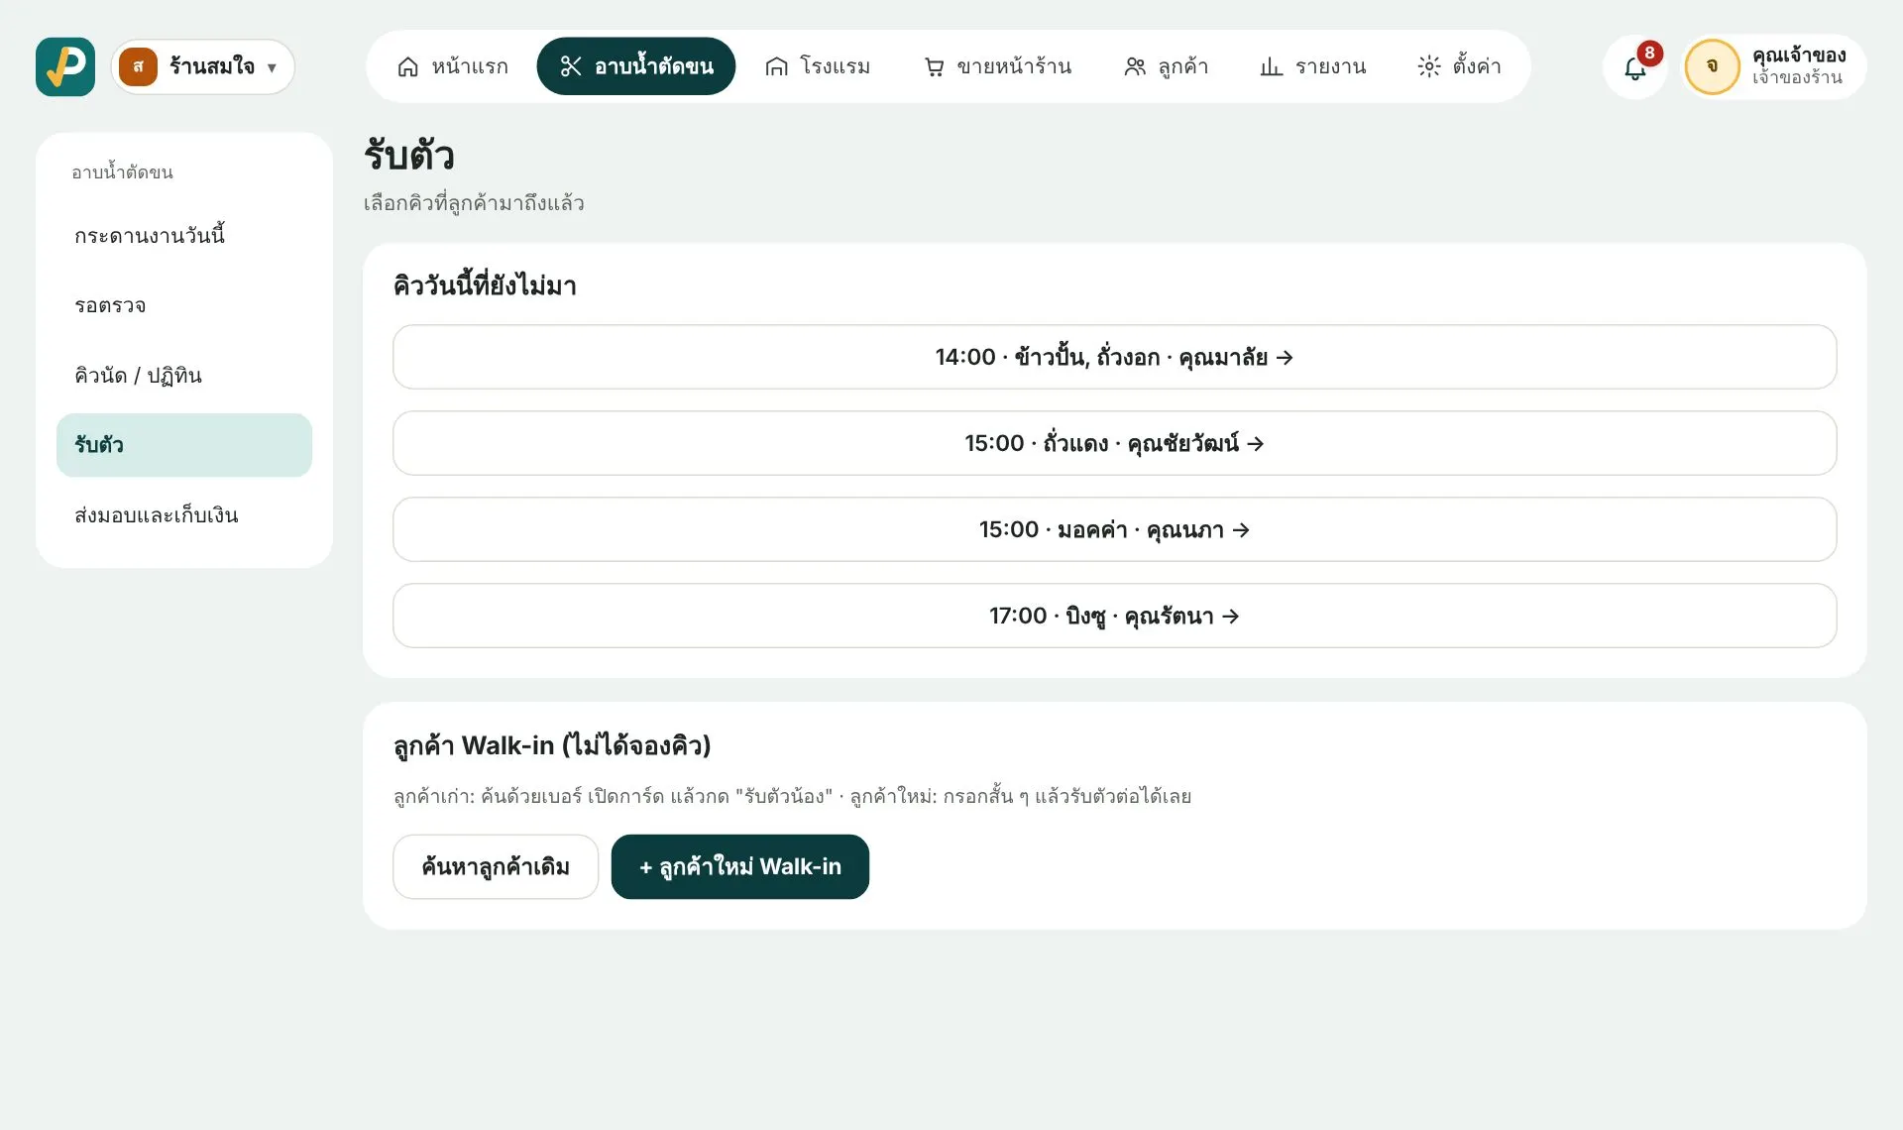Select รอตรวจ in the sidebar
This screenshot has height=1130, width=1903.
pyautogui.click(x=184, y=305)
